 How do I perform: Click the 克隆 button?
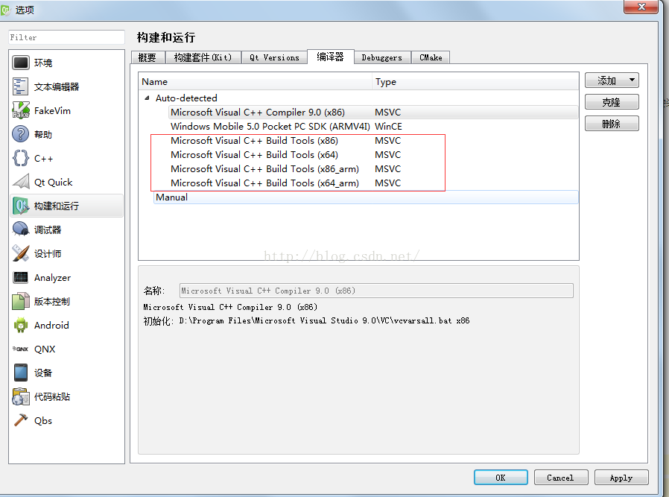coord(612,102)
